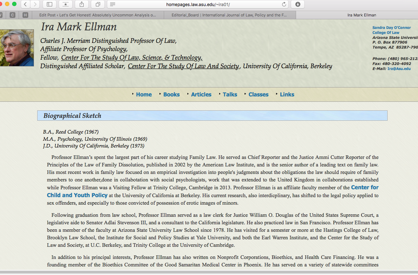Toggle the Safari sidebar panel
418x275 pixels.
coord(49,4)
